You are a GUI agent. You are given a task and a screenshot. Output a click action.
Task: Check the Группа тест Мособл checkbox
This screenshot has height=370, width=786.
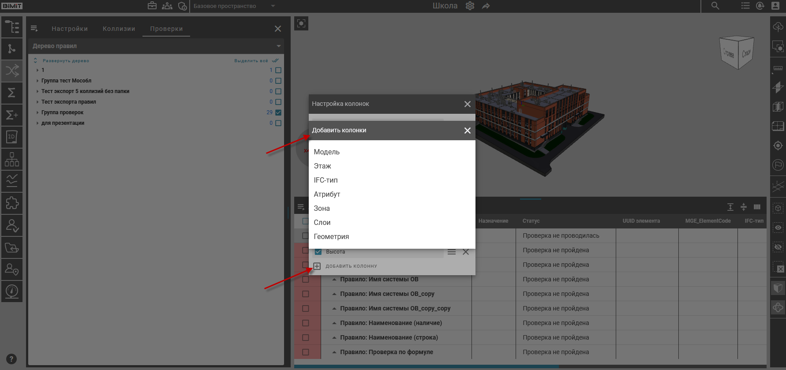pos(278,81)
